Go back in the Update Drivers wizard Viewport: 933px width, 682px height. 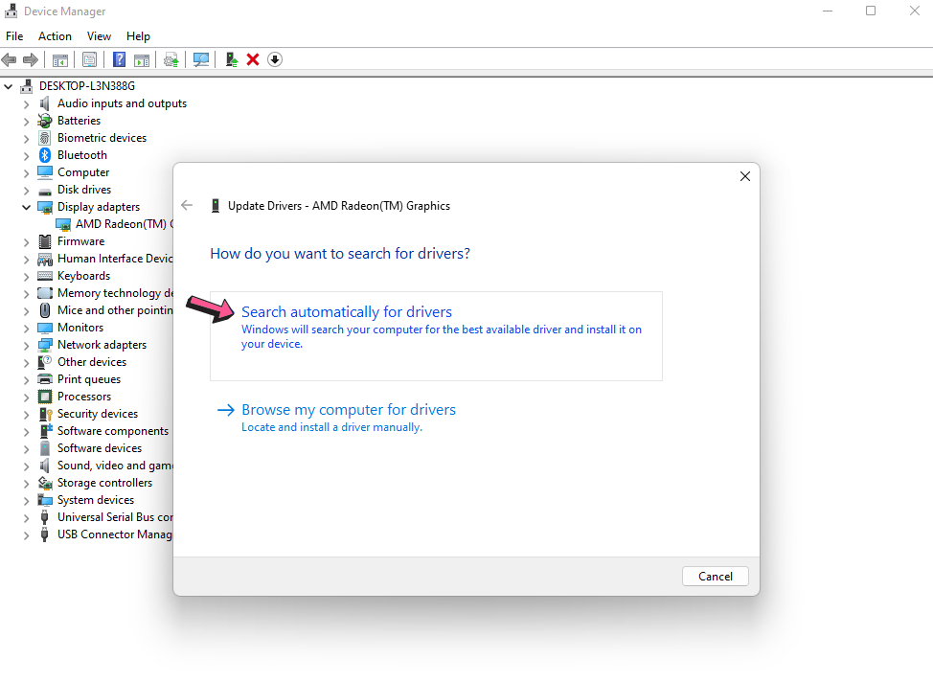[x=187, y=205]
